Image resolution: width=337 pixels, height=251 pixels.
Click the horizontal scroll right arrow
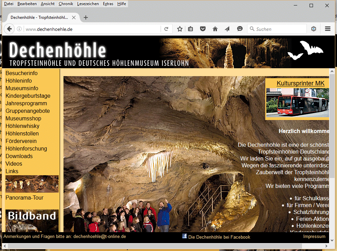[x=326, y=246]
